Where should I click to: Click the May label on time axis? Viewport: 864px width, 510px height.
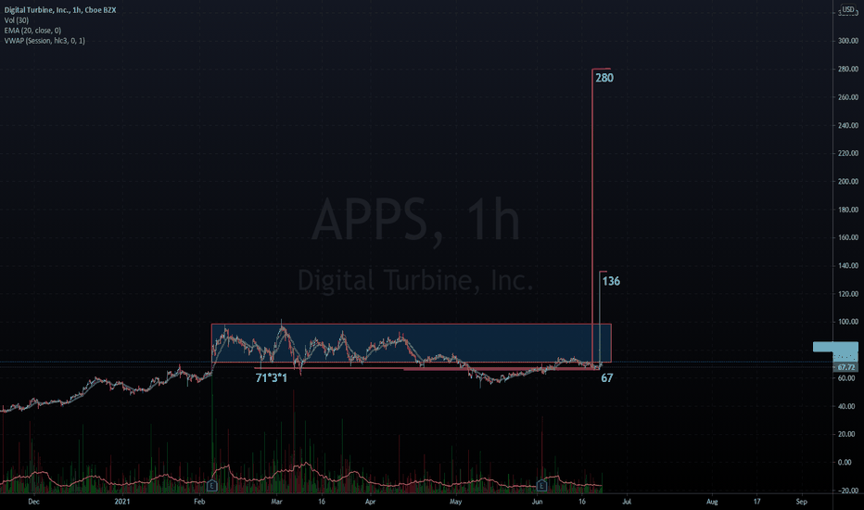coord(456,502)
